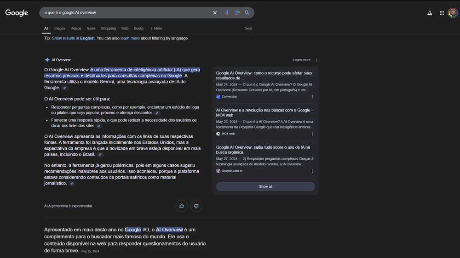The image size is (460, 258).
Task: Click the 'May 27, 2024' source date
Action: (x=227, y=159)
